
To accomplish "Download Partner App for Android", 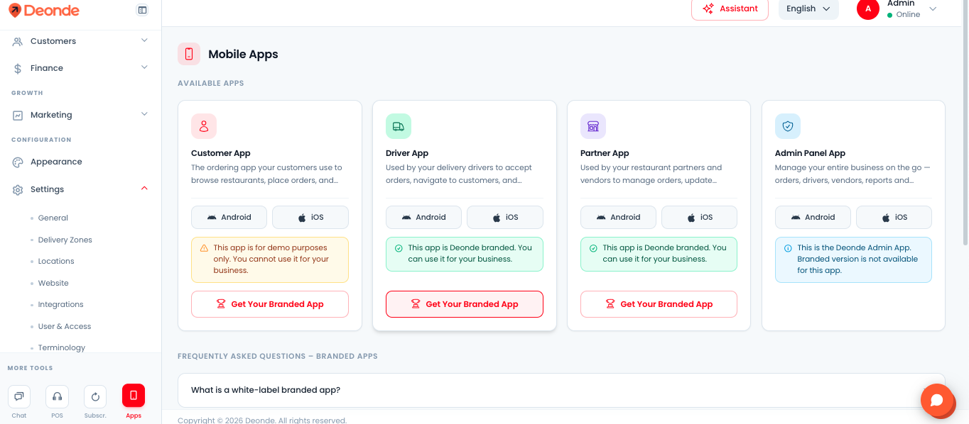I will pos(618,217).
